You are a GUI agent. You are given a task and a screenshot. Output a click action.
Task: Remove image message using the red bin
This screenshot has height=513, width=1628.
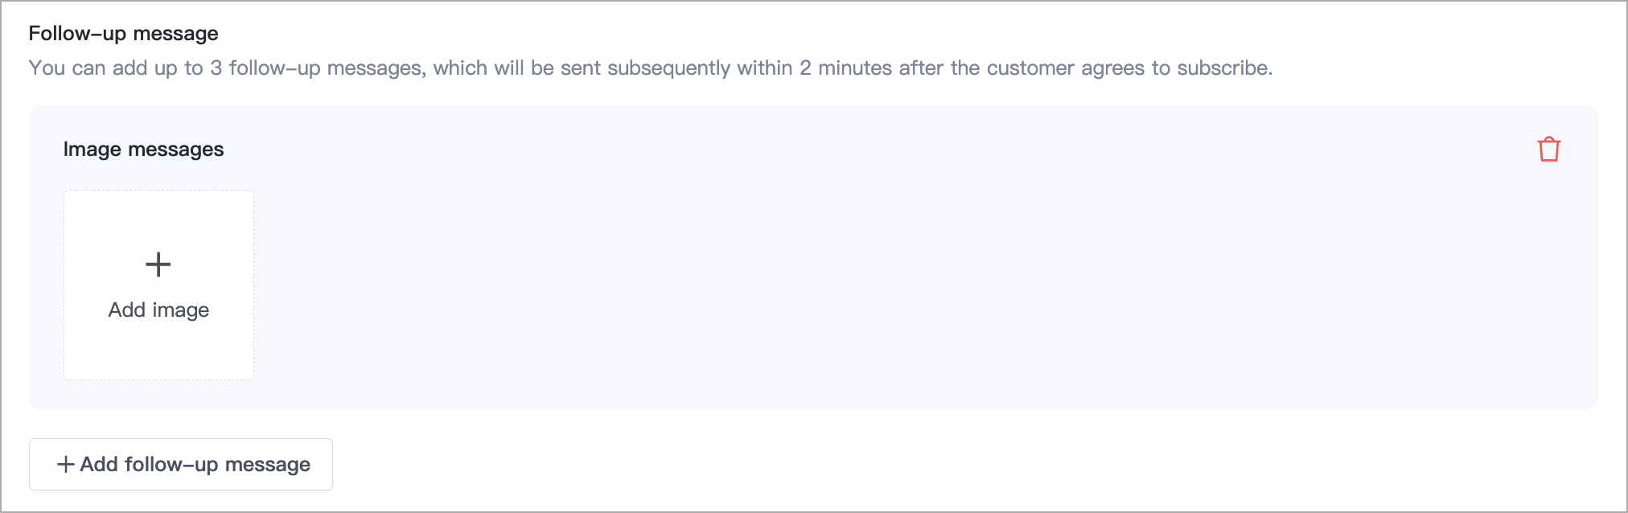[x=1548, y=150]
